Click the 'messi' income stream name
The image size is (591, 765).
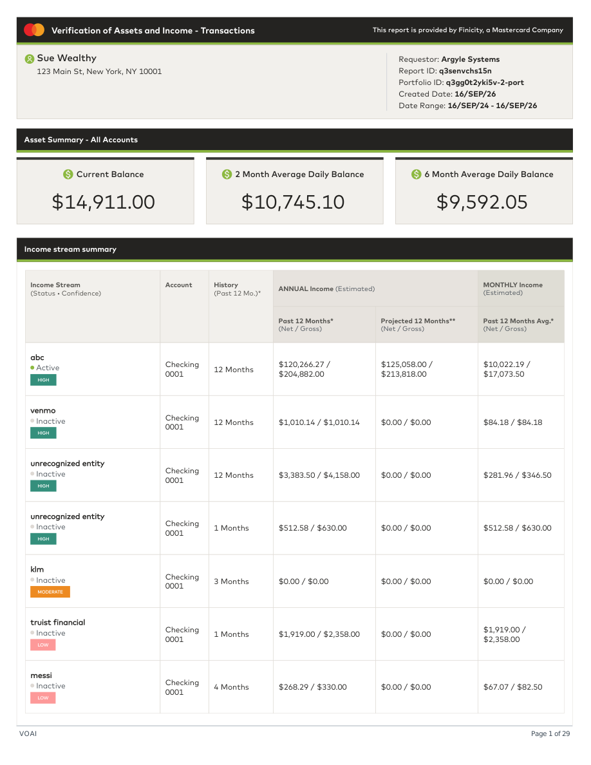point(41,675)
